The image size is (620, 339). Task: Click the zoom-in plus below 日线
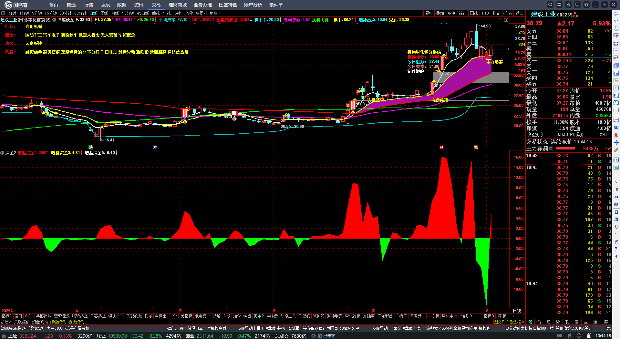[x=513, y=316]
